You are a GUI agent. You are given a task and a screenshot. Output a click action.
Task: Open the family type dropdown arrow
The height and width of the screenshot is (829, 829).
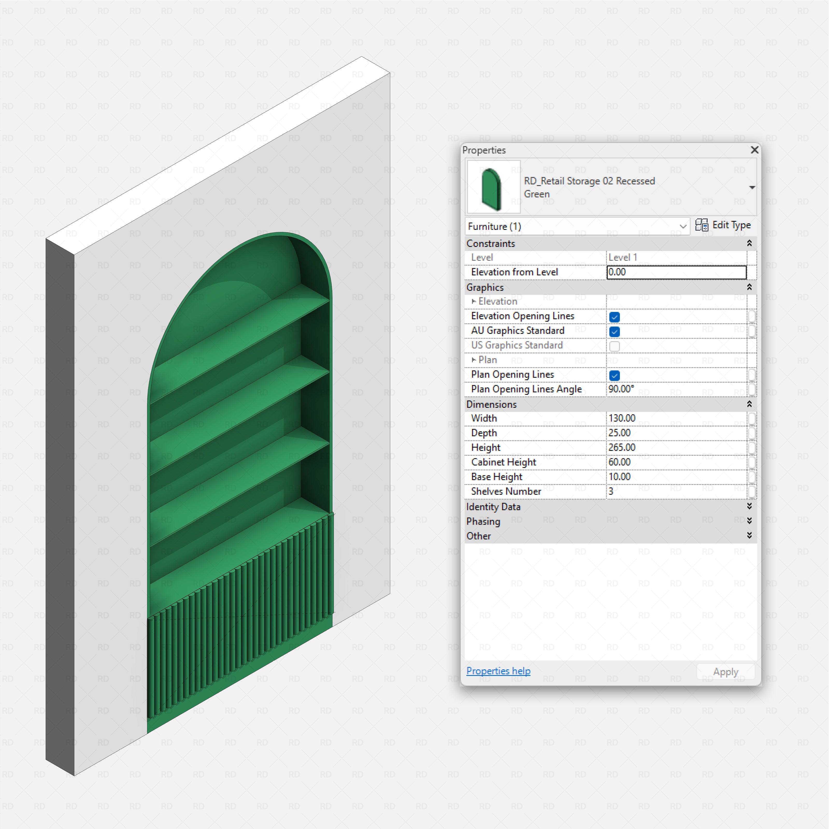tap(752, 187)
